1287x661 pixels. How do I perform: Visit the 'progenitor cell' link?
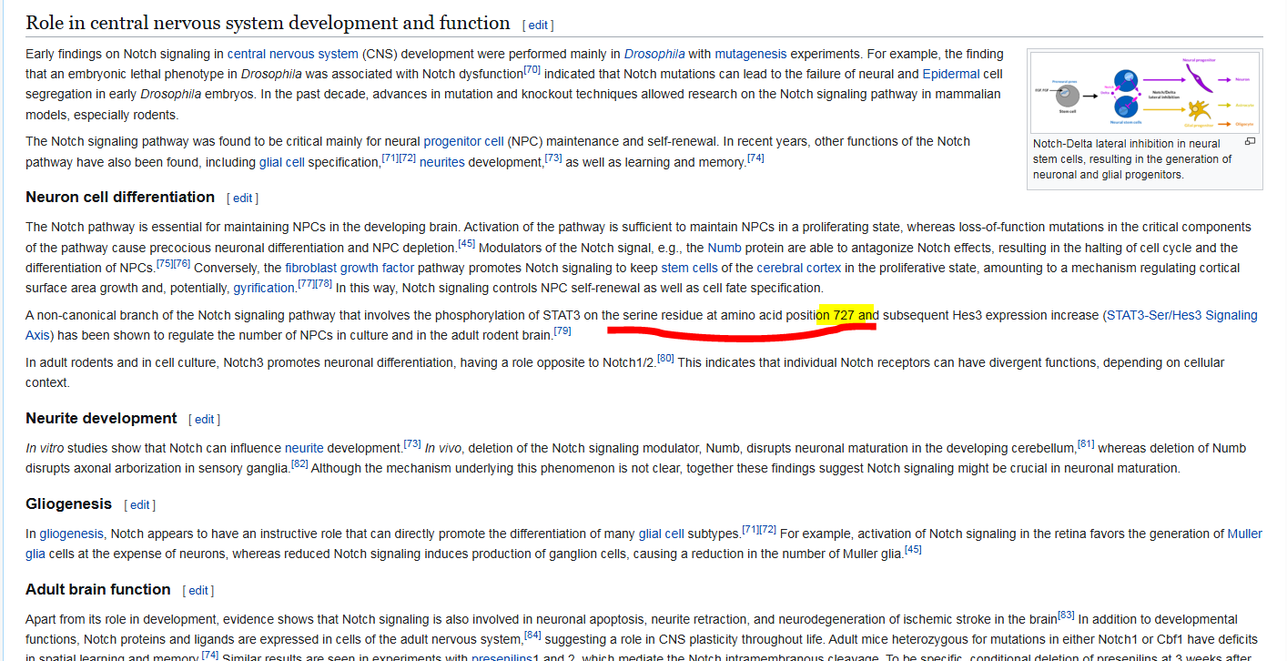463,141
